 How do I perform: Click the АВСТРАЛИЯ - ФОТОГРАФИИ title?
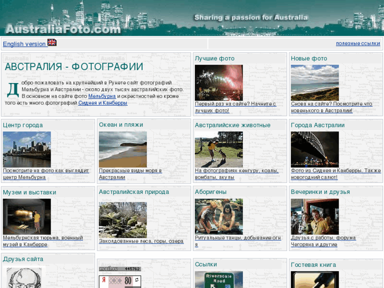click(x=74, y=67)
